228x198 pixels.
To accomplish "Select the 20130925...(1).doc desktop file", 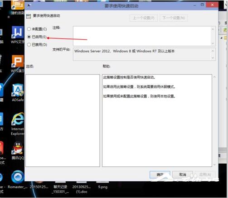I will (82, 188).
